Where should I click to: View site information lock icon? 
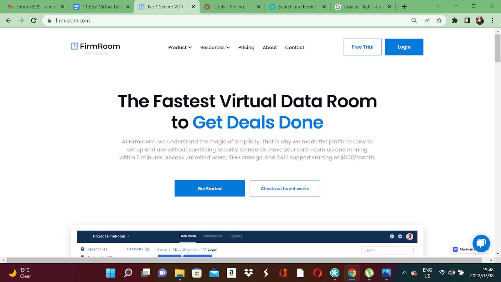(x=49, y=20)
